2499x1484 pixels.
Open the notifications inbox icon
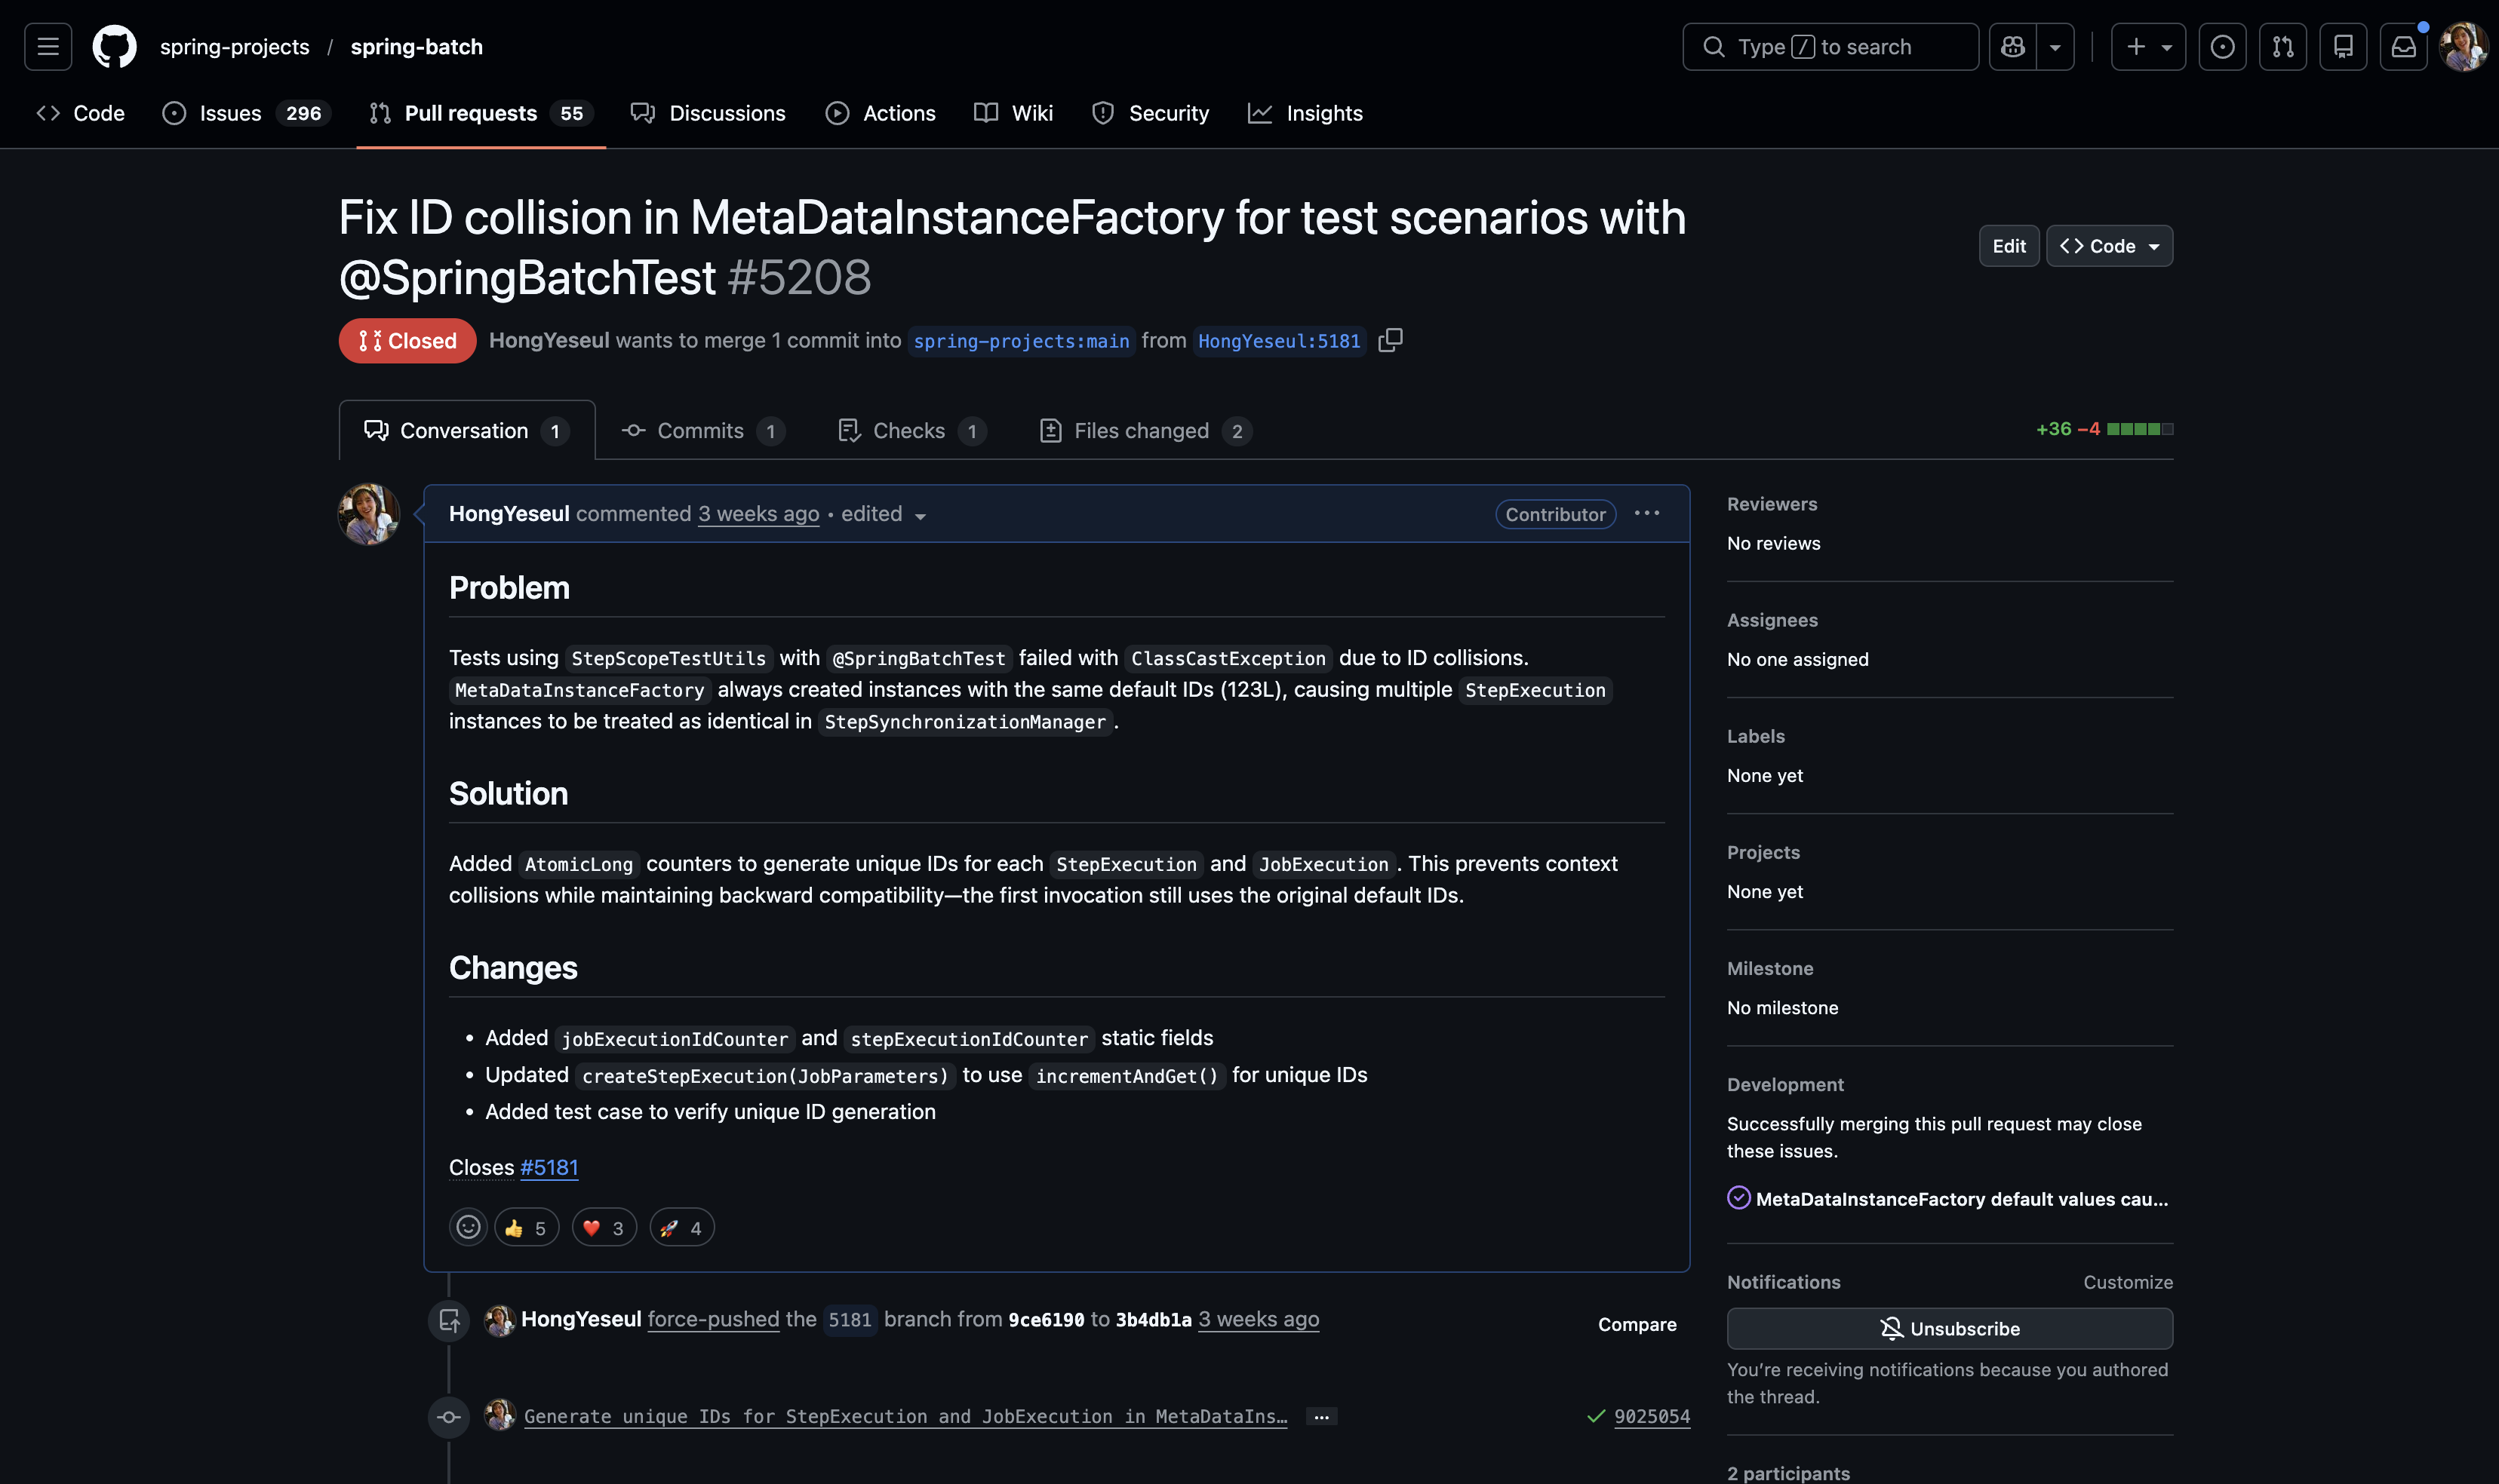coord(2403,47)
